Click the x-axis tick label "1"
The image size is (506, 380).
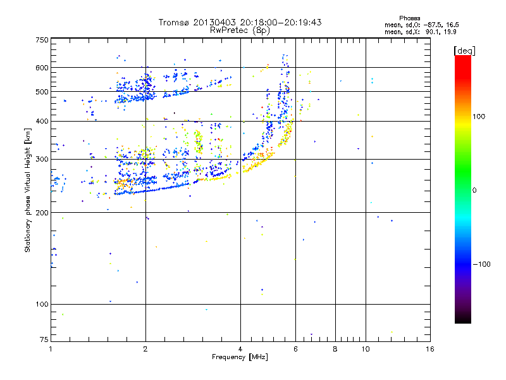[51, 349]
